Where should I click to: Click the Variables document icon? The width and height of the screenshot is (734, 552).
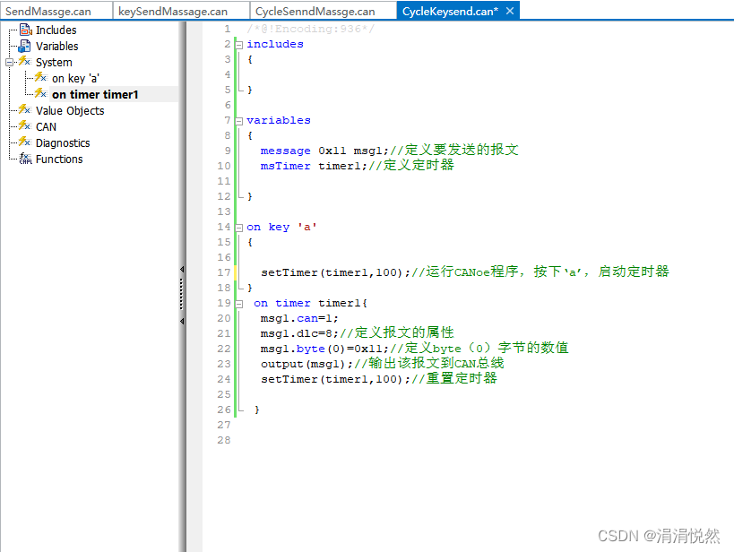coord(25,46)
